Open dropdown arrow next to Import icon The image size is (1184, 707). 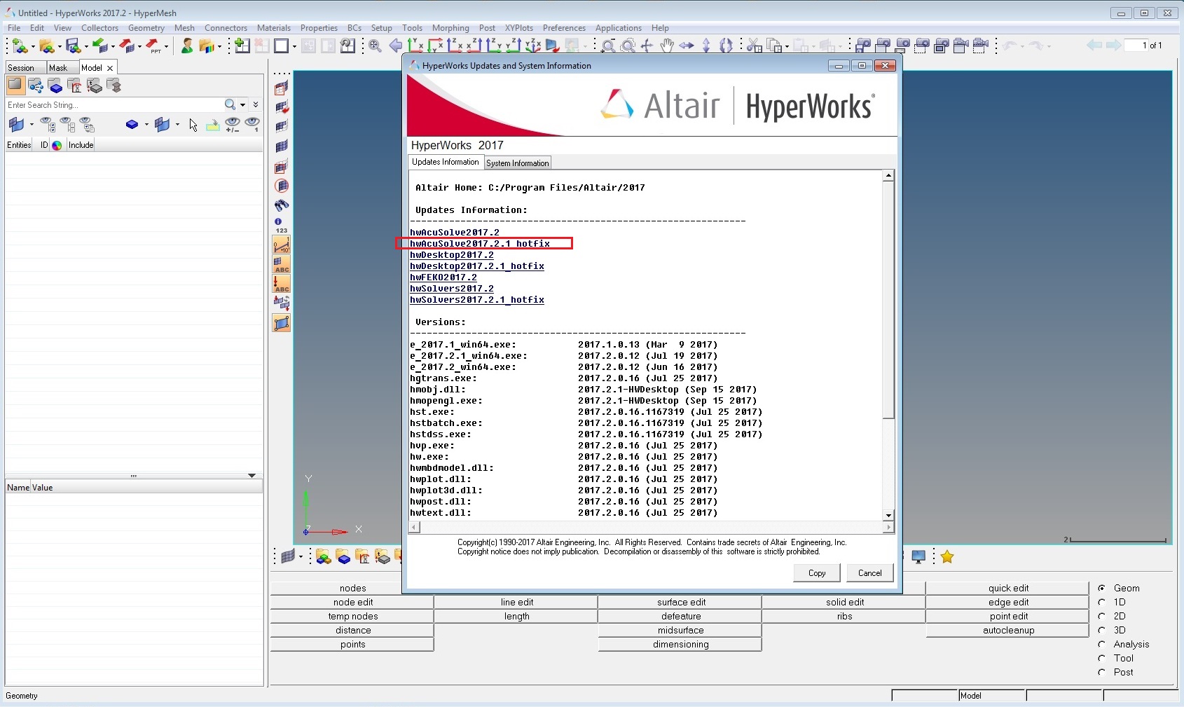[x=113, y=47]
